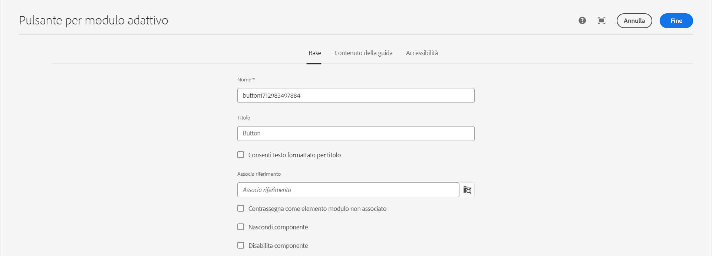Open the 'Contenuto della guida' tab
The image size is (712, 256).
[x=363, y=53]
